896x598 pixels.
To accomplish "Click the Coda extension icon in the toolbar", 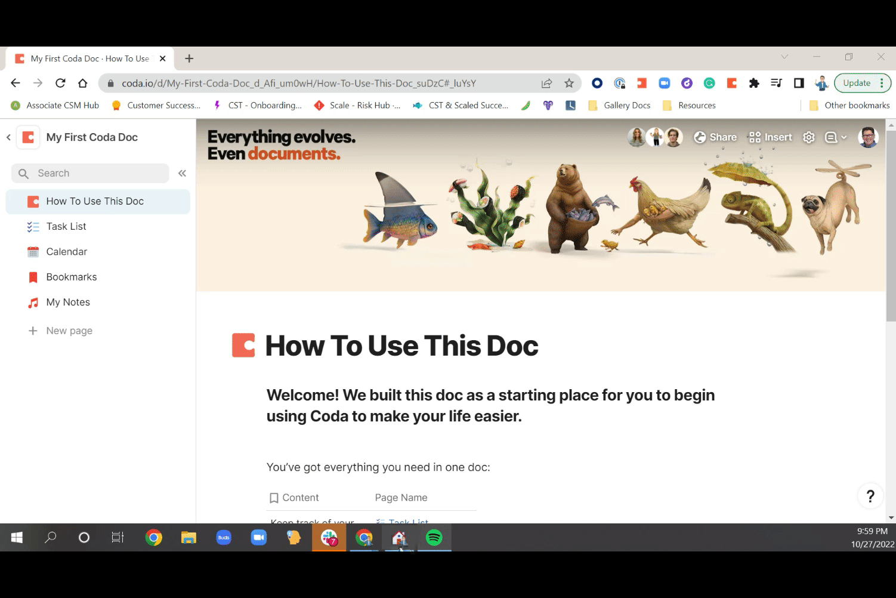I will pos(732,83).
